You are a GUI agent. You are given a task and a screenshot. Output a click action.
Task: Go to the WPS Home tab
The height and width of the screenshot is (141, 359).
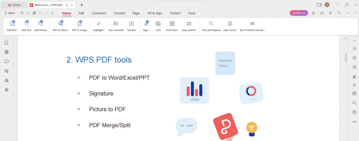[x=14, y=5]
